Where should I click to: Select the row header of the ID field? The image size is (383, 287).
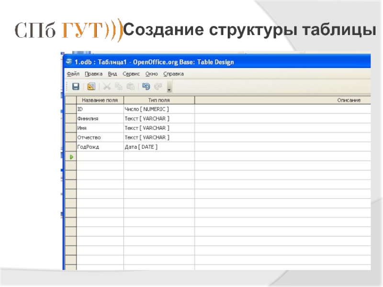[71, 109]
